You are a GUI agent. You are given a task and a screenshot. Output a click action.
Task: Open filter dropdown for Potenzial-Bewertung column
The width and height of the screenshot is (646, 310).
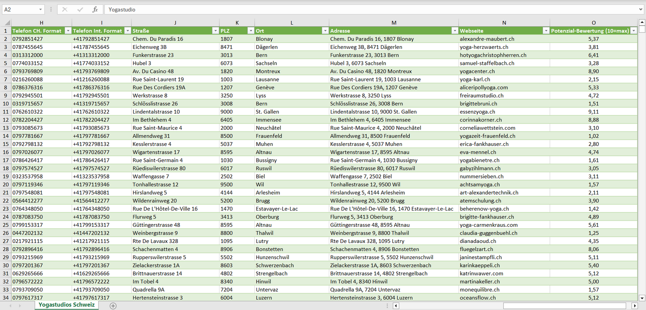pos(633,31)
